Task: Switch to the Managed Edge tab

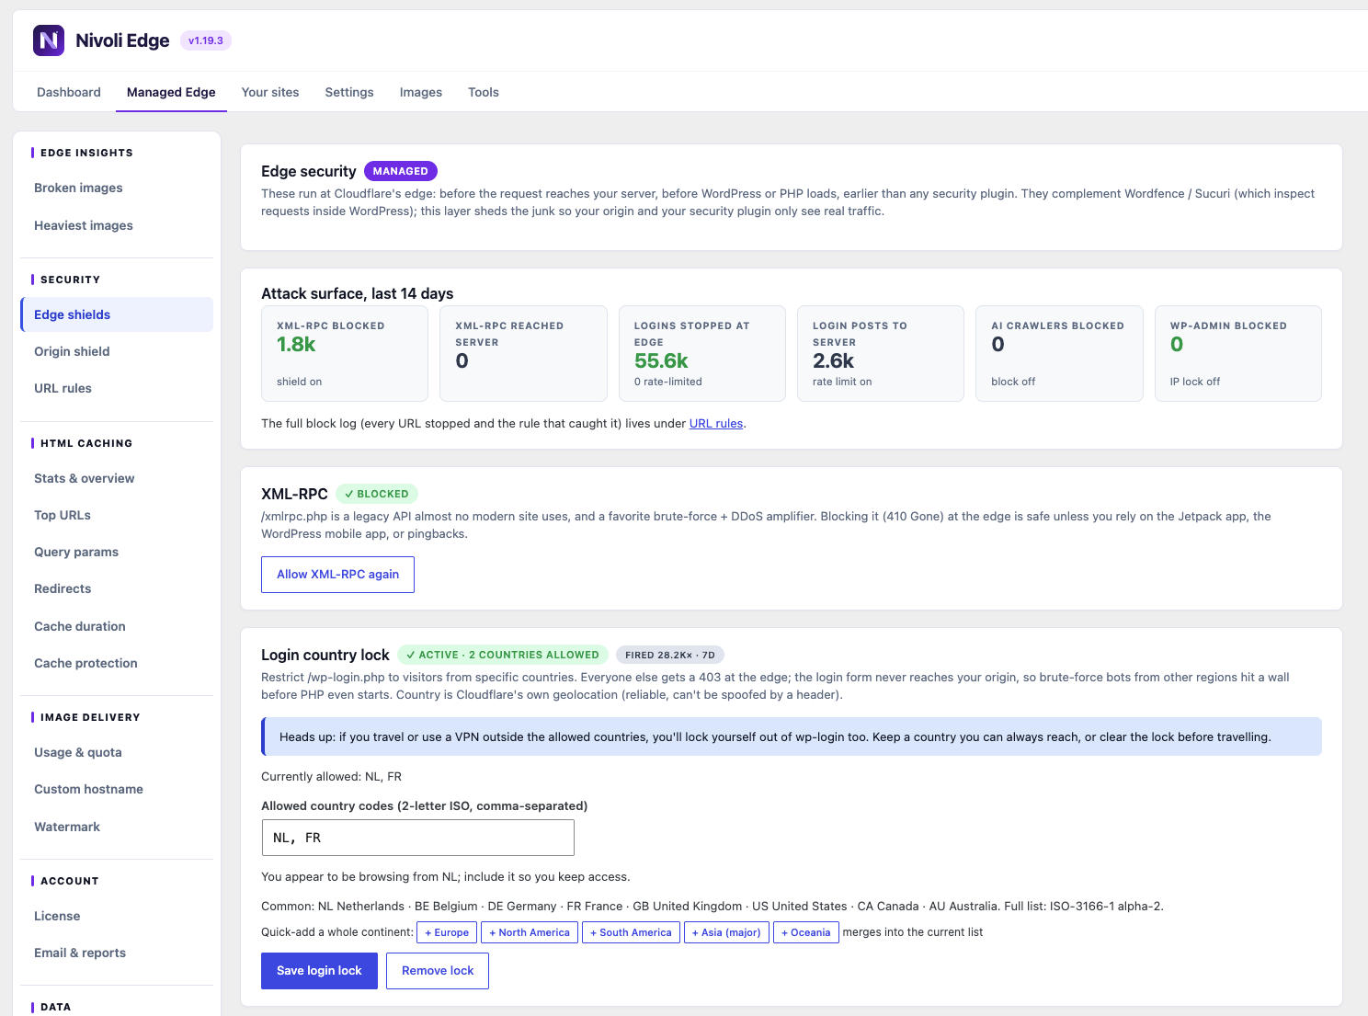Action: point(171,92)
